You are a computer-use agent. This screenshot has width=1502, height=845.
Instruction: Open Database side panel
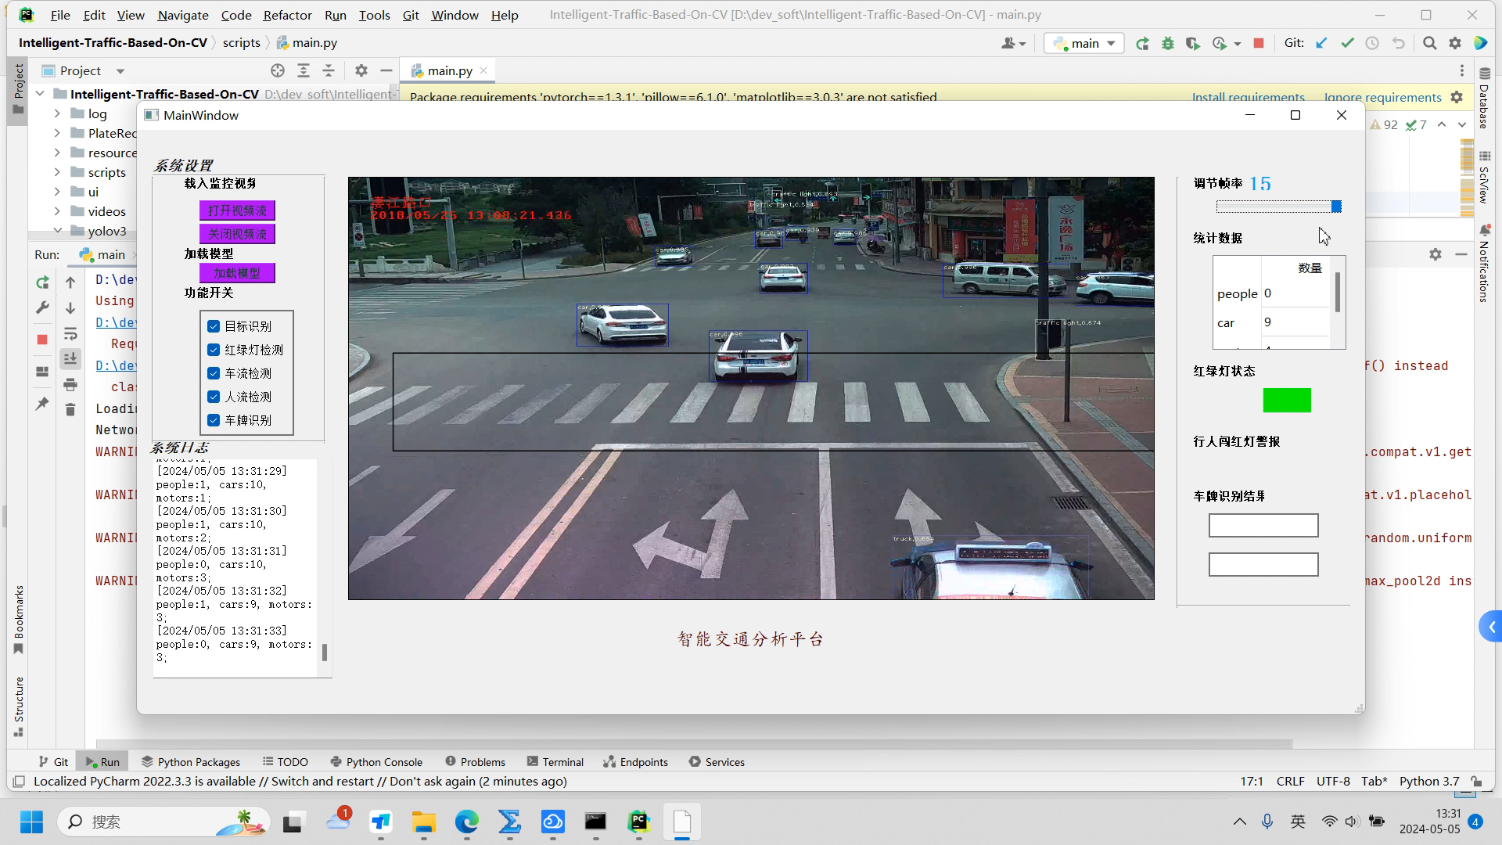1485,99
